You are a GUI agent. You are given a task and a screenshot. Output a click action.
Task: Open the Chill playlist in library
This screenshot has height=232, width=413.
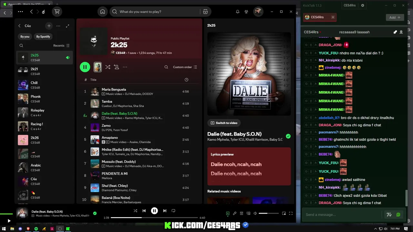click(45, 85)
